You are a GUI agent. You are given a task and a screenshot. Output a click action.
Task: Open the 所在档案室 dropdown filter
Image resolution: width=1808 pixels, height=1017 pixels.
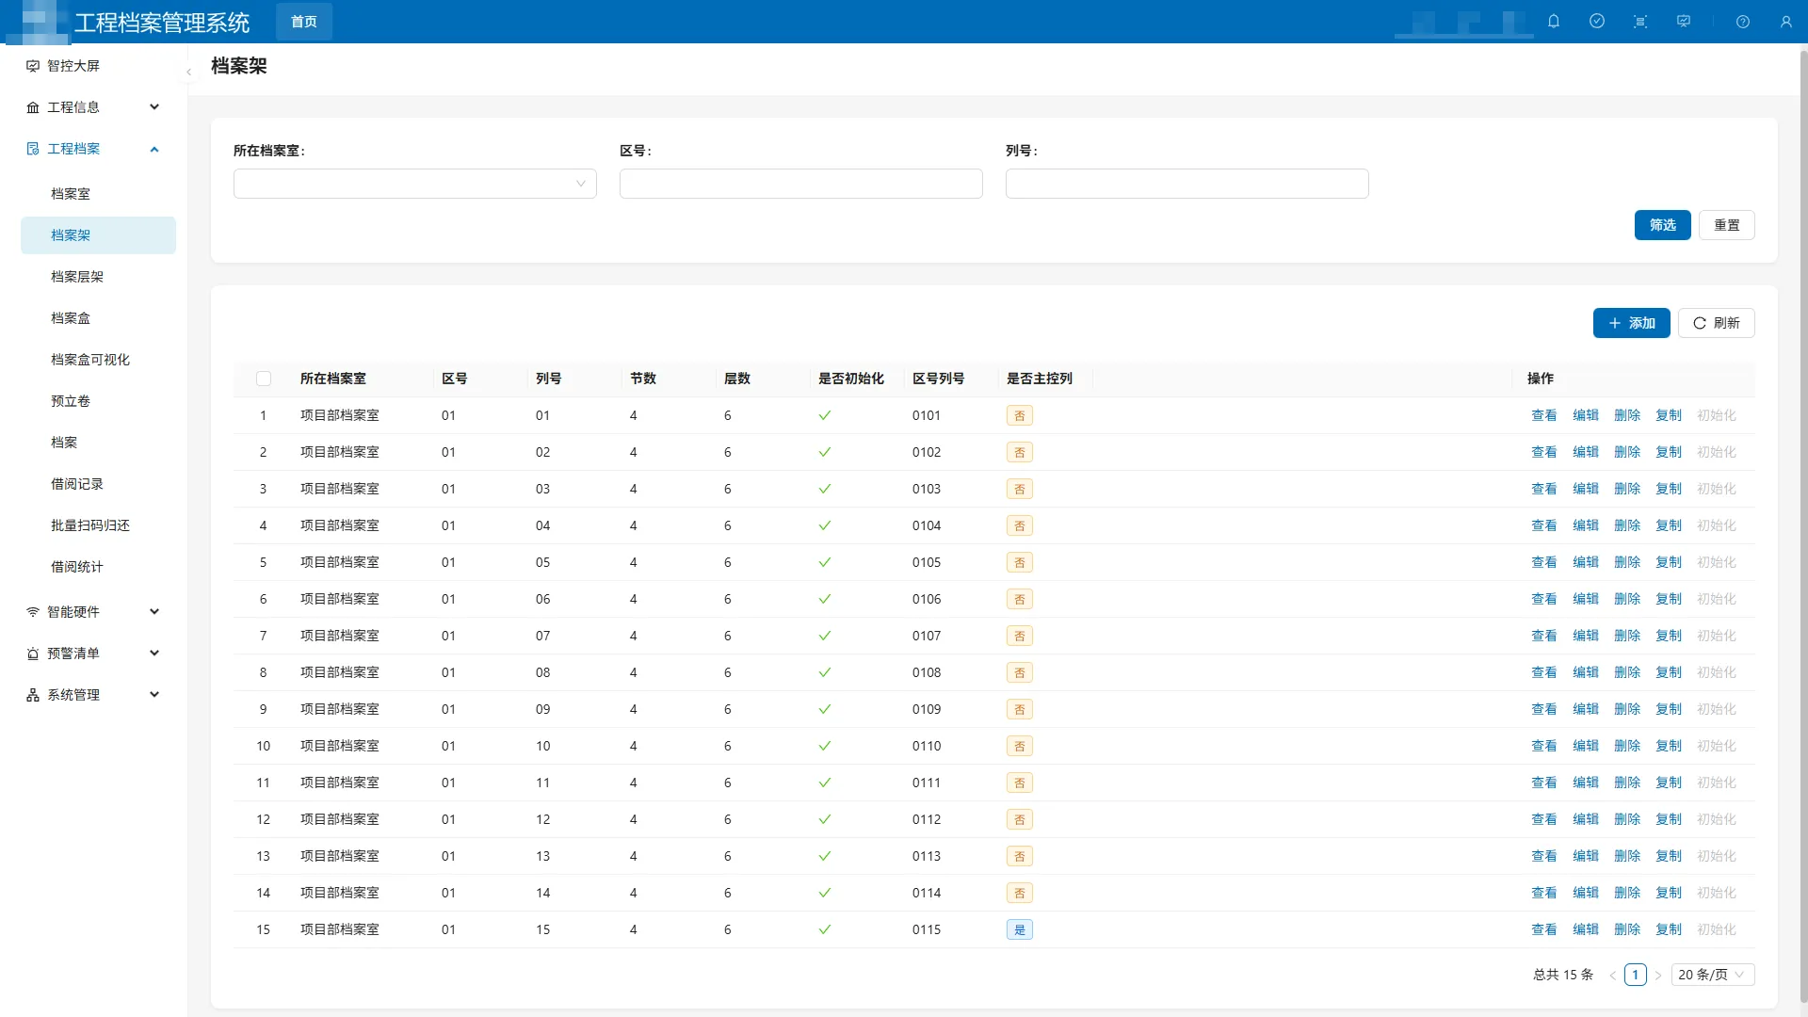tap(414, 184)
